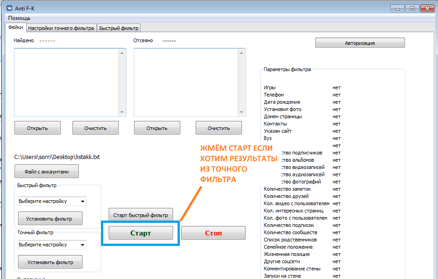438x279 pixels.
Task: Open the Быстрый фильтр tab
Action: (119, 28)
